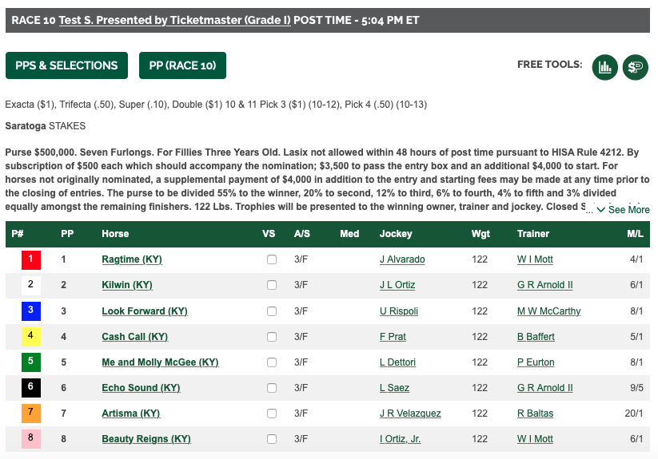Viewport: 658px width, 459px height.
Task: Click the orange number 7 program badge
Action: pos(31,413)
